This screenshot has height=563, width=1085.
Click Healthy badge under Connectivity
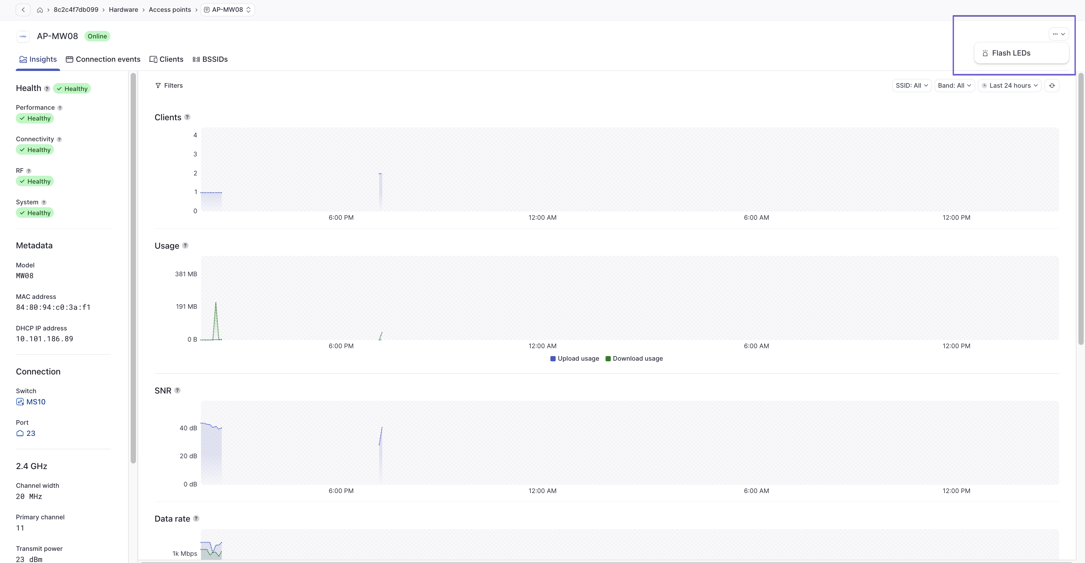(35, 150)
